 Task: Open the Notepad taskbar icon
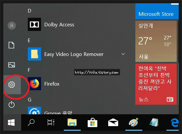(154, 122)
